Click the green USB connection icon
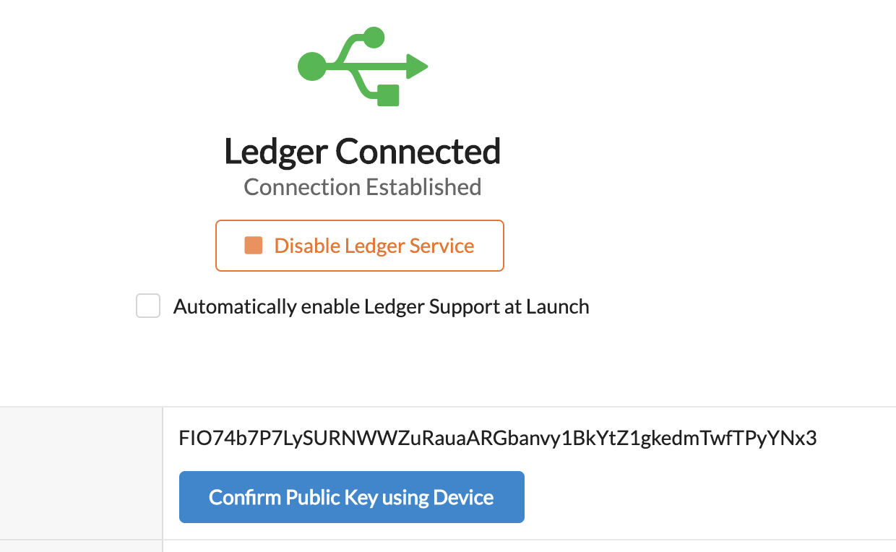Image resolution: width=896 pixels, height=552 pixels. point(363,66)
